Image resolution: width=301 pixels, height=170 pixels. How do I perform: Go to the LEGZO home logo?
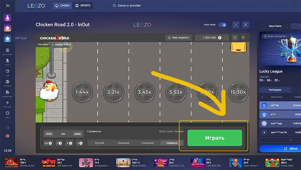click(36, 6)
